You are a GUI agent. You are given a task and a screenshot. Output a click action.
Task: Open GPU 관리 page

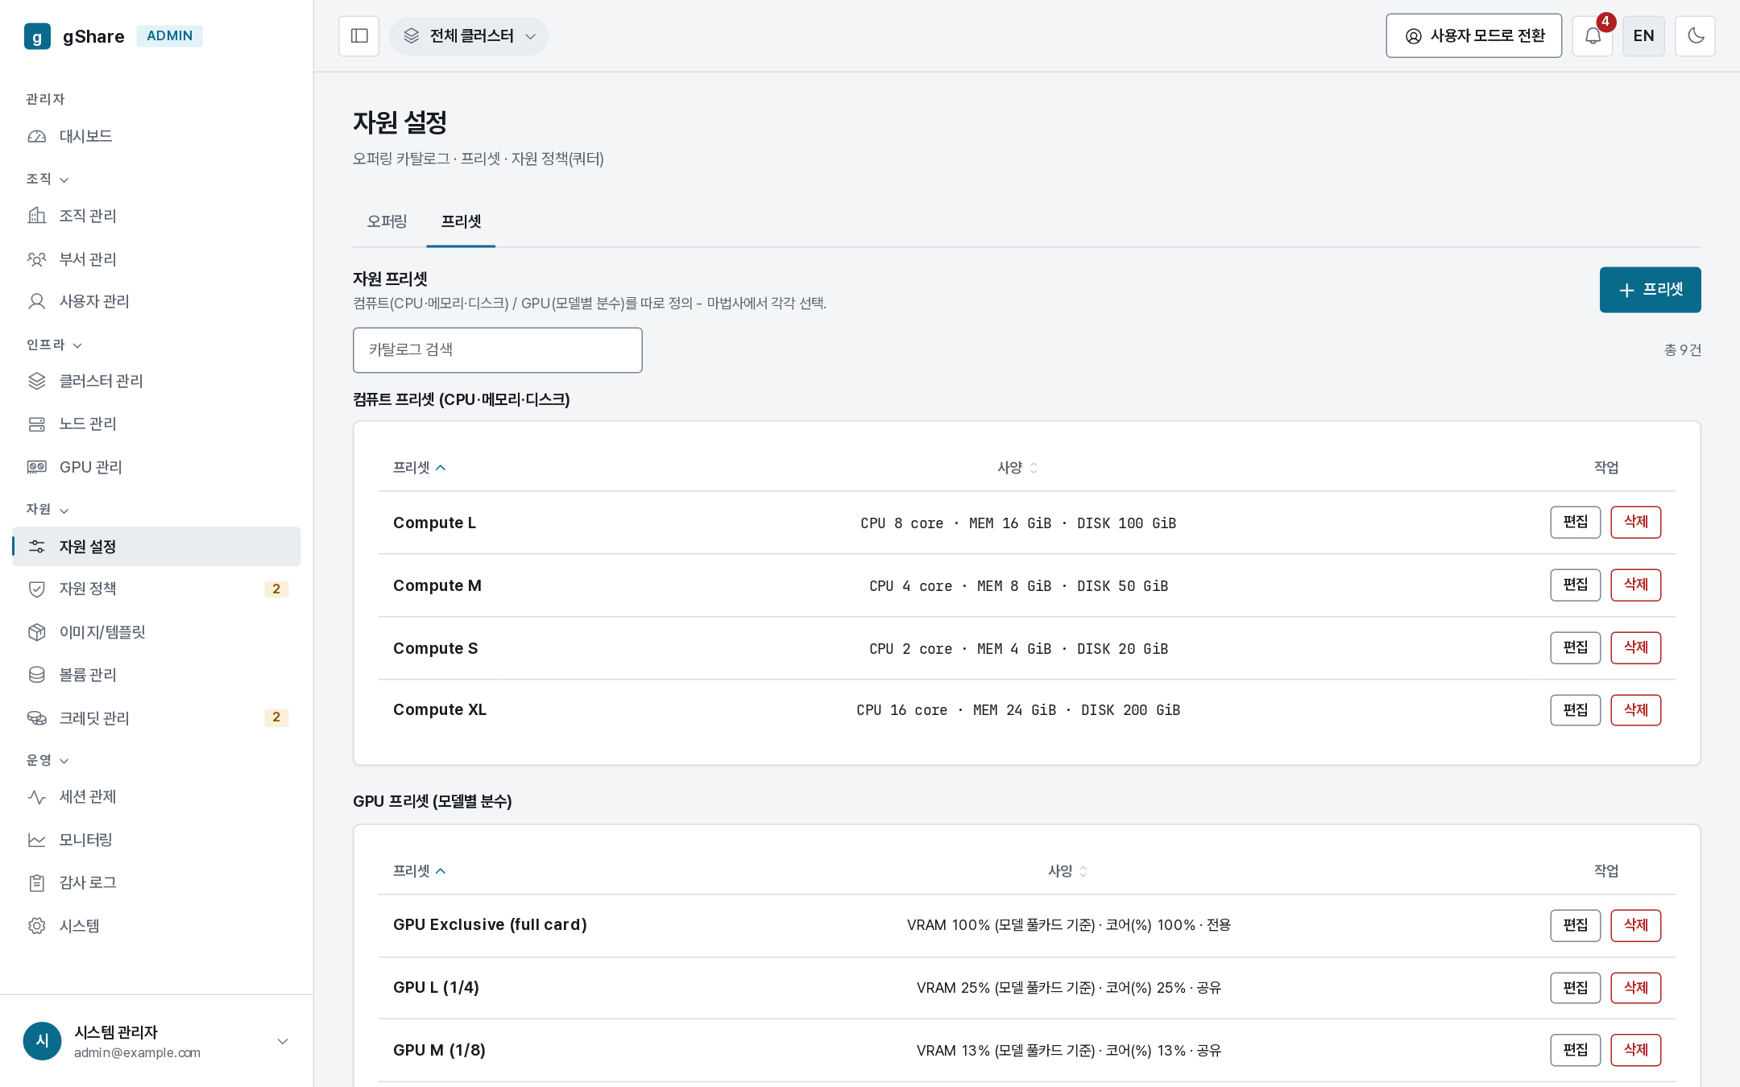pyautogui.click(x=156, y=467)
